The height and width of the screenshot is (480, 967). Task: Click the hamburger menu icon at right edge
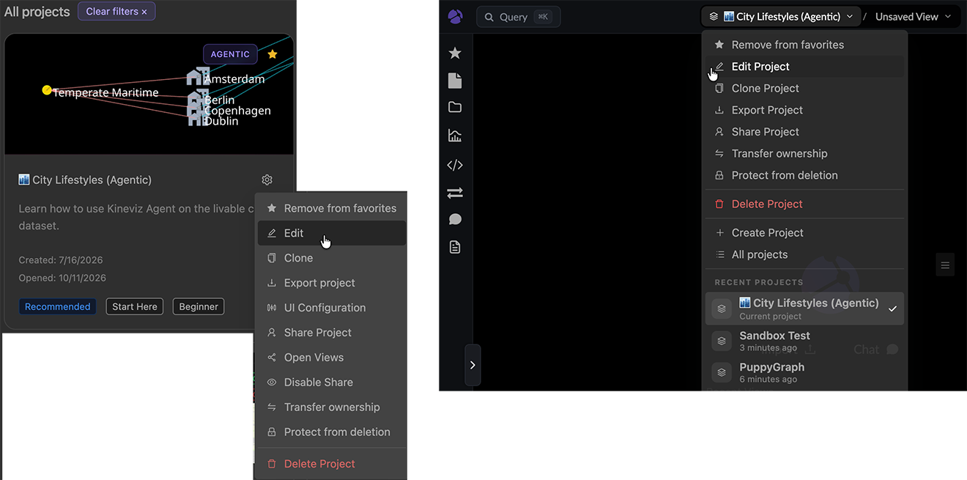point(945,265)
